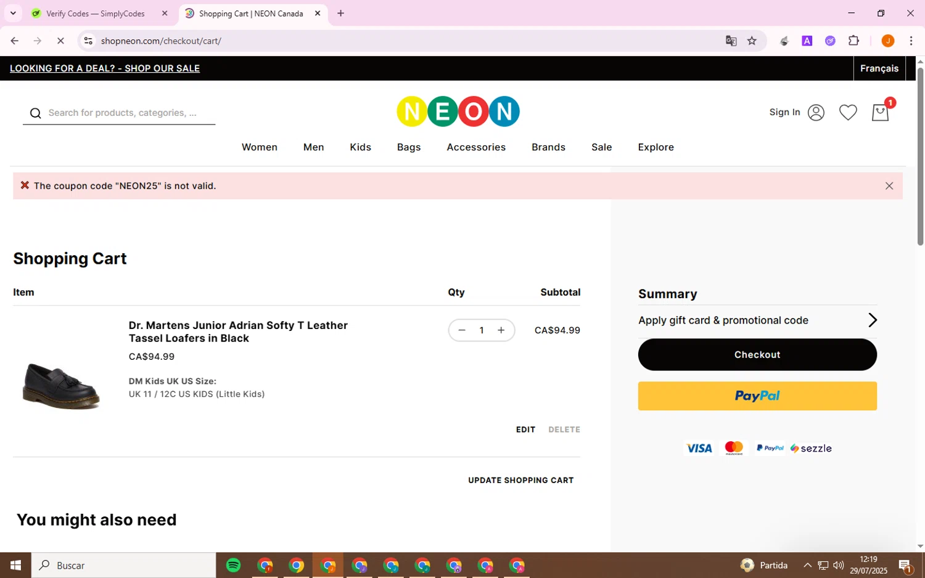The width and height of the screenshot is (925, 578).
Task: Open the Women menu
Action: (x=260, y=147)
